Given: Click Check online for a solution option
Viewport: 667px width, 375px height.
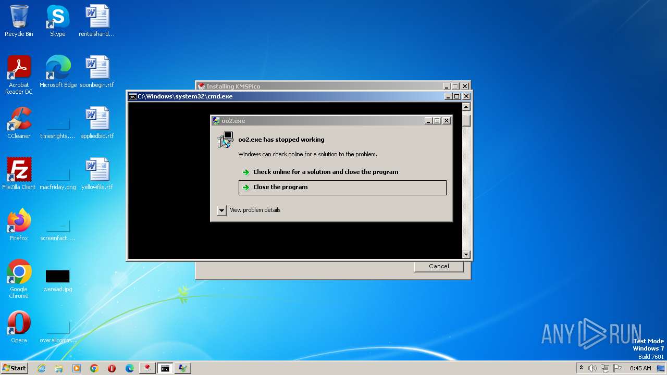Looking at the screenshot, I should [342, 172].
